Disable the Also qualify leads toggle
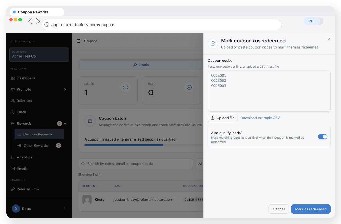The width and height of the screenshot is (341, 224). tap(323, 137)
